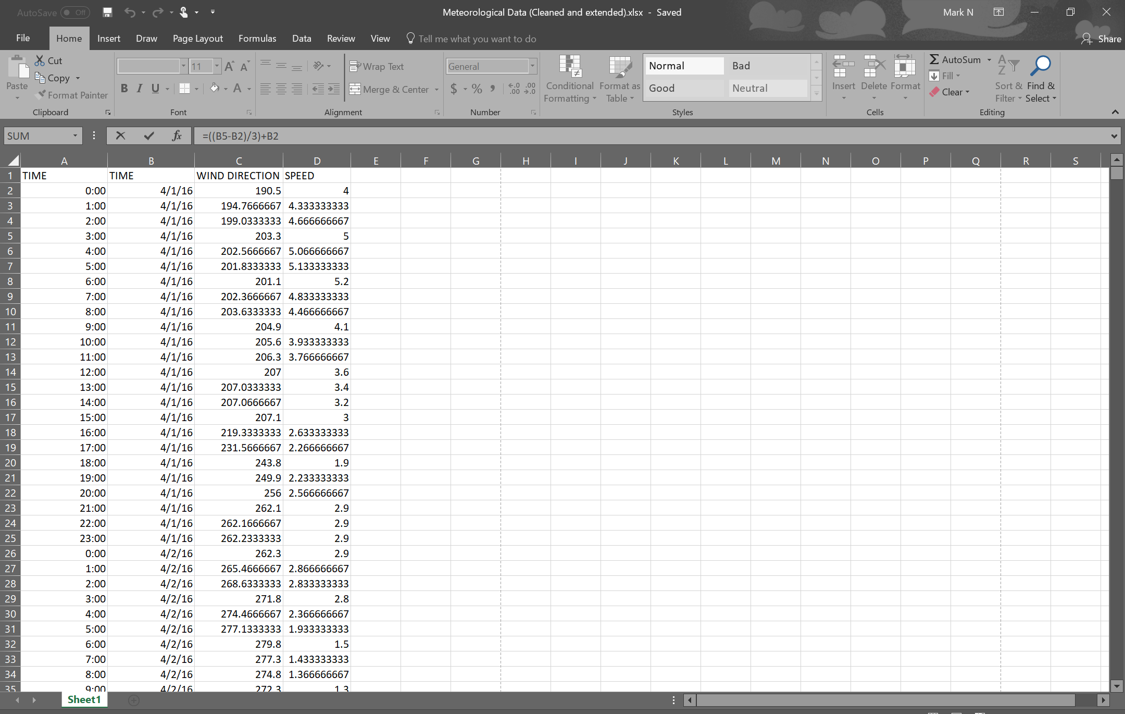The height and width of the screenshot is (714, 1125).
Task: Open the File menu
Action: (23, 38)
